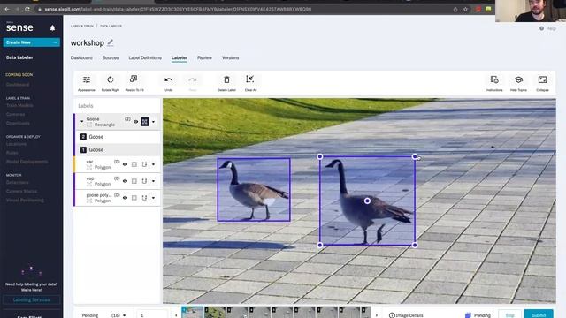Screen dimensions: 566x318
Task: Reload the page in the browser
Action: (x=27, y=9)
